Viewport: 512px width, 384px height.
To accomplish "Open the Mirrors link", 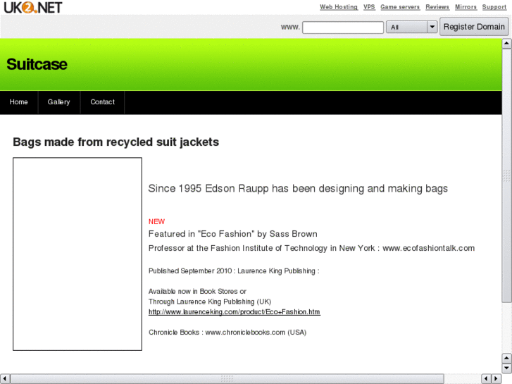I will (x=466, y=7).
